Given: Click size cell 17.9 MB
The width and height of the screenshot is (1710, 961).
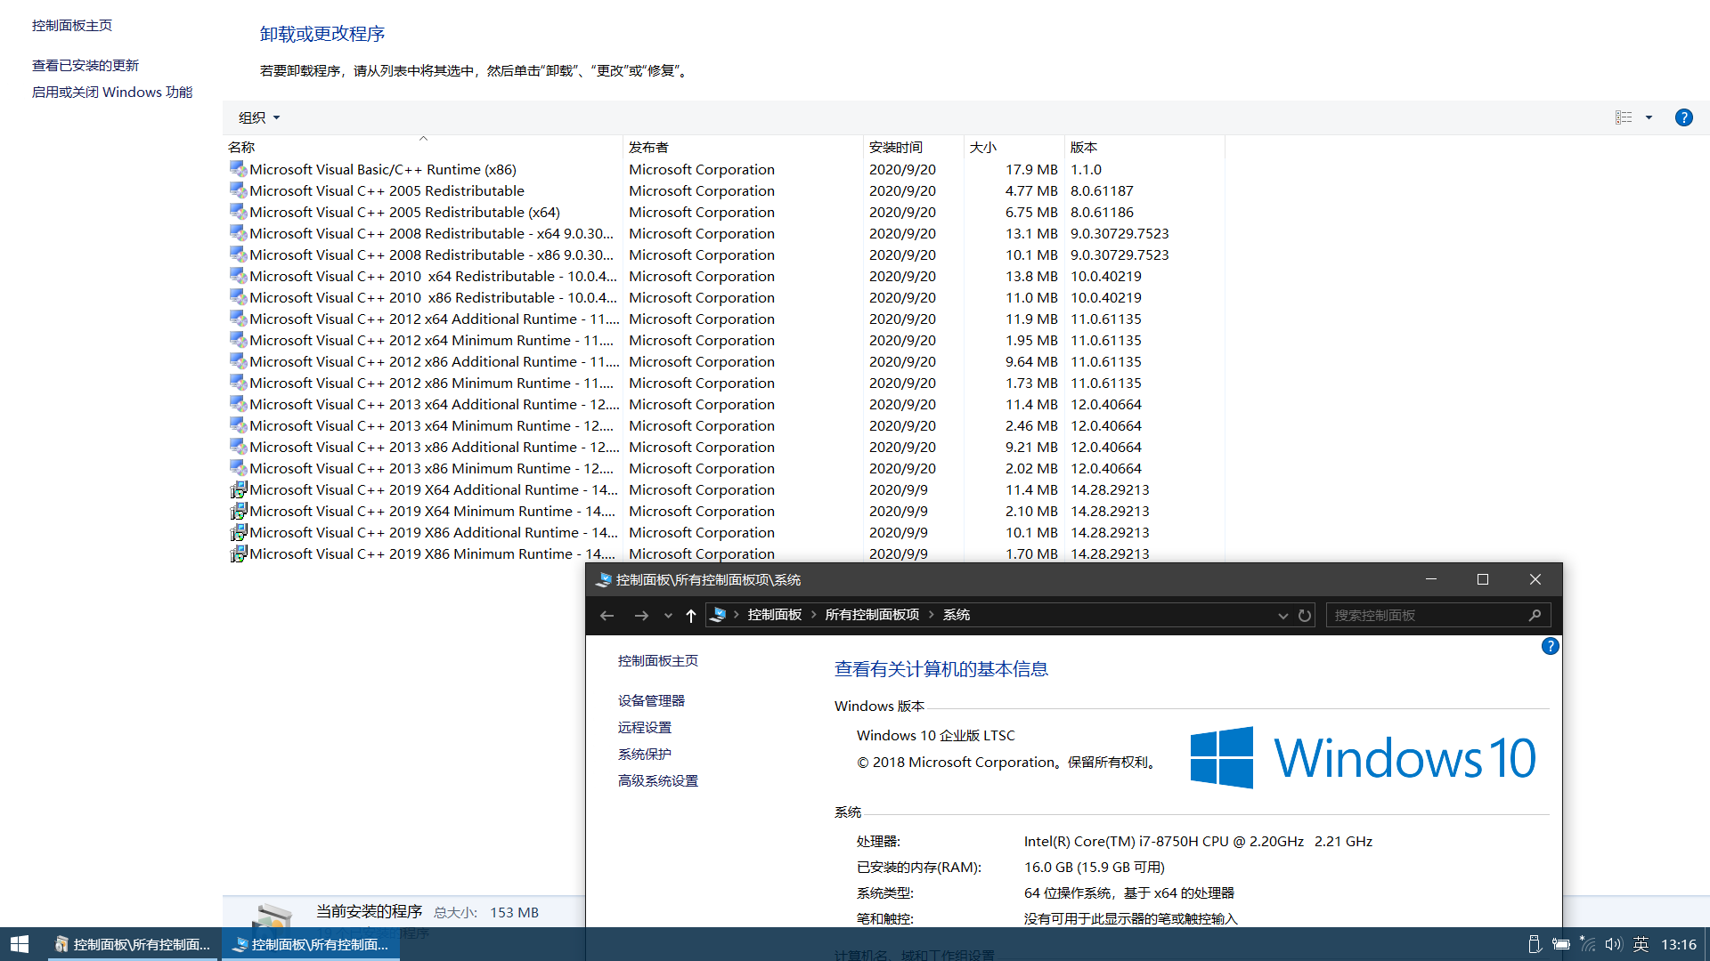Looking at the screenshot, I should 1031,169.
